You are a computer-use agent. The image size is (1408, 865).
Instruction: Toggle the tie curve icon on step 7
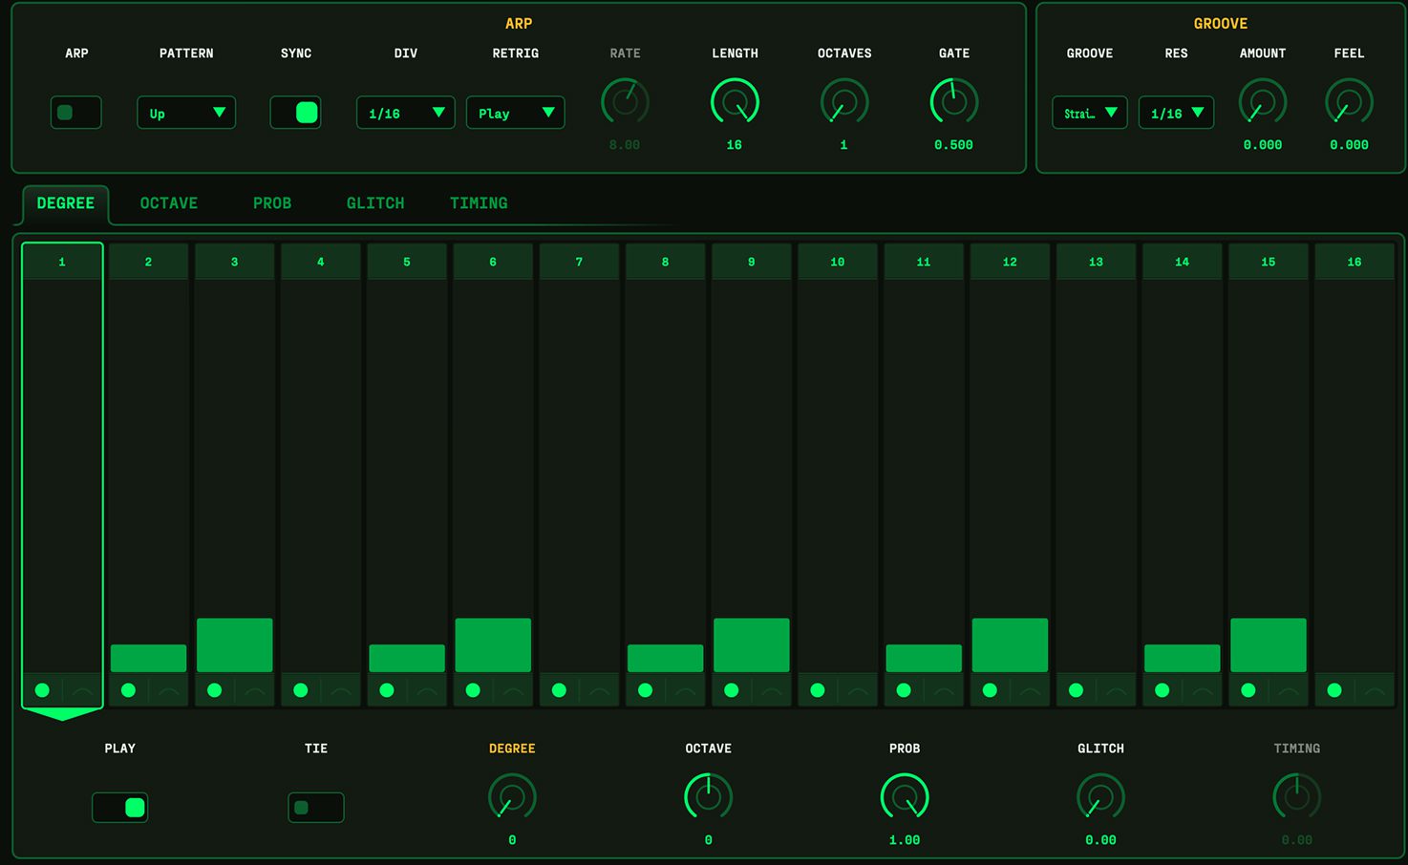tap(600, 690)
